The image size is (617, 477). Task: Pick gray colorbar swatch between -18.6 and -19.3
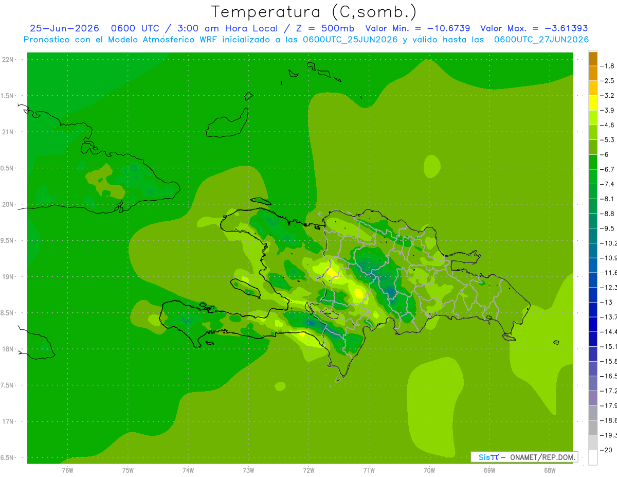coord(593,428)
